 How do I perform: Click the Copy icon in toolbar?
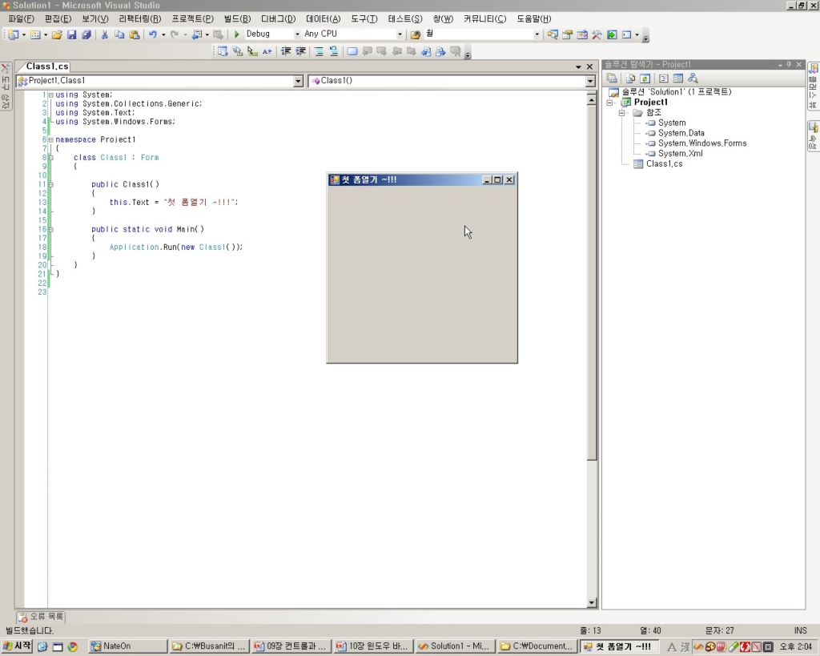click(119, 34)
